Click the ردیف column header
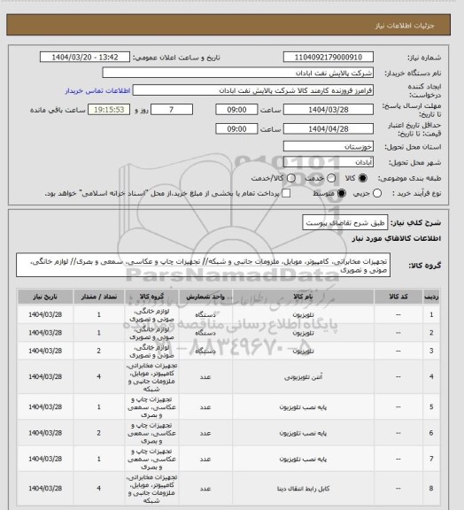464x510 pixels. tap(431, 297)
